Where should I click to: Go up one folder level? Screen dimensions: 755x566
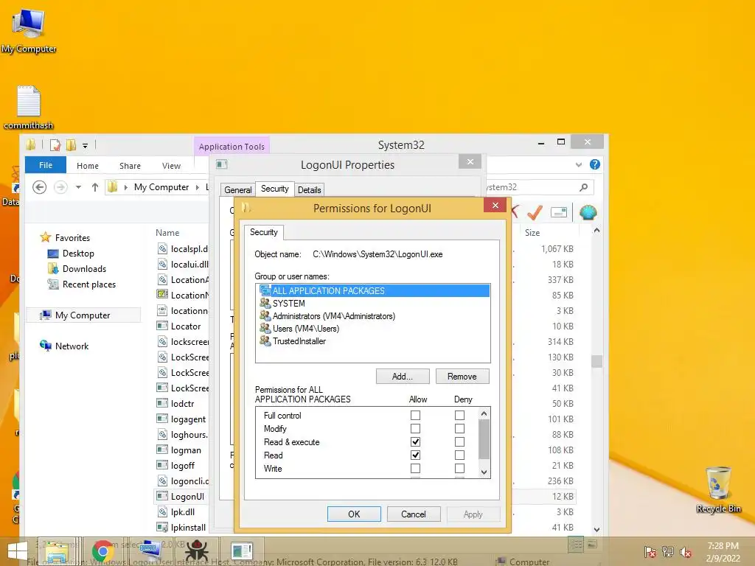(x=95, y=187)
